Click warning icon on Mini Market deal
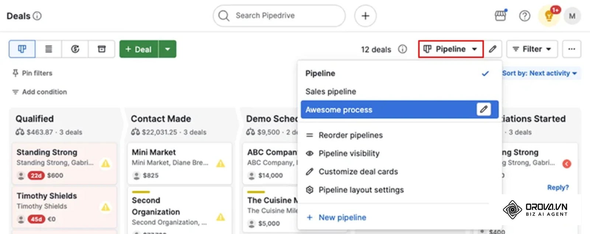Screen dimensions: 590x234 coord(221,163)
